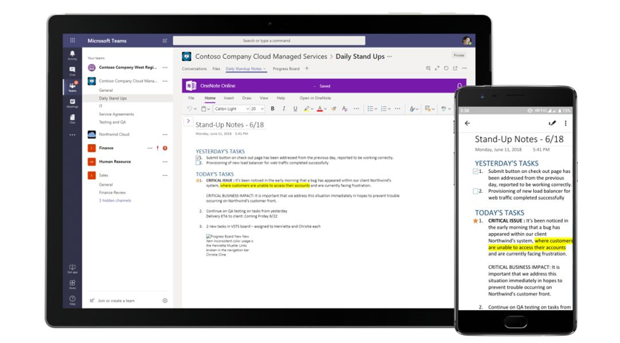This screenshot has height=343, width=620.
Task: Click the Open in OneNote link
Action: click(x=315, y=98)
